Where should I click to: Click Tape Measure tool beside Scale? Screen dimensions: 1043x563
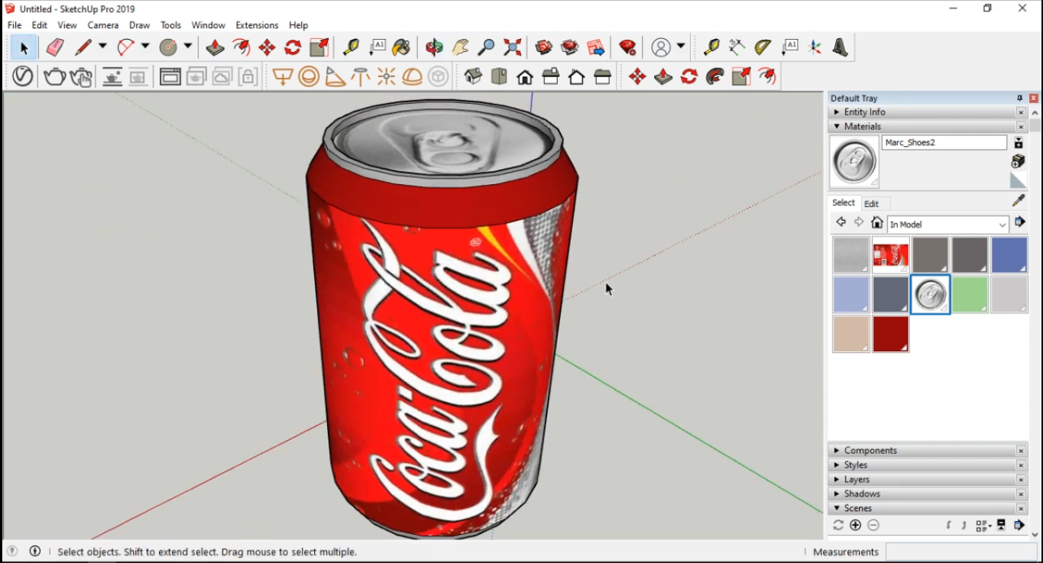(351, 48)
